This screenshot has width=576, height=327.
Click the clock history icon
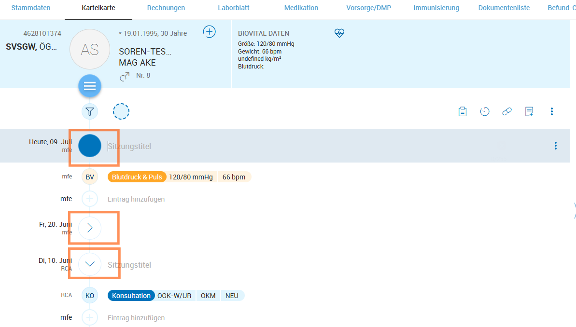point(485,112)
